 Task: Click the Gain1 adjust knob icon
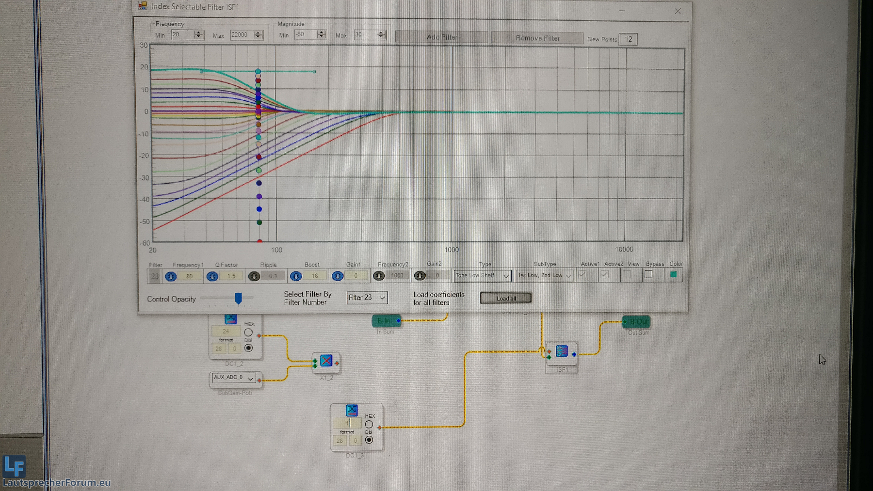click(x=338, y=276)
